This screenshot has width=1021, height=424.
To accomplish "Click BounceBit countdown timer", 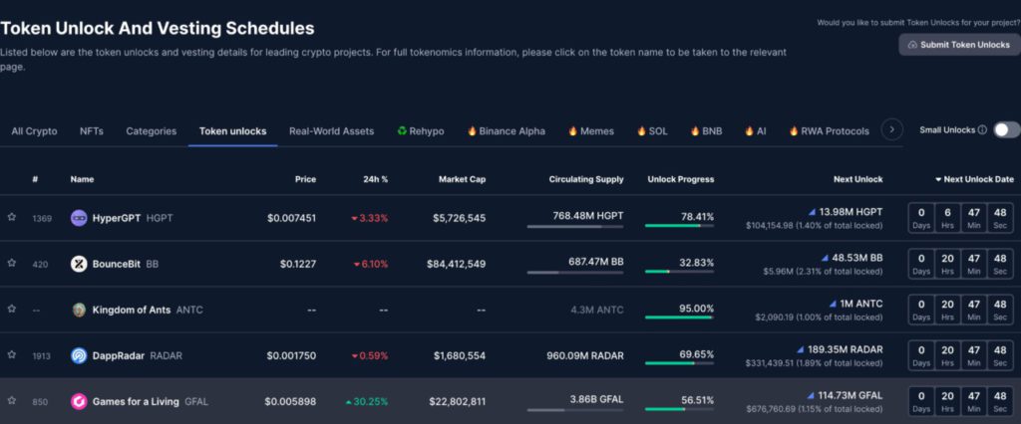I will (x=960, y=264).
